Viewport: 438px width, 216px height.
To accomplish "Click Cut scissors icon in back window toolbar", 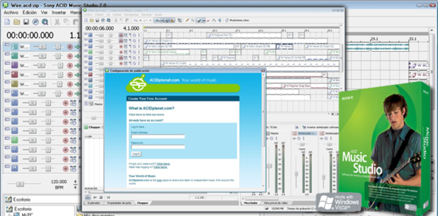I will pos(57,22).
